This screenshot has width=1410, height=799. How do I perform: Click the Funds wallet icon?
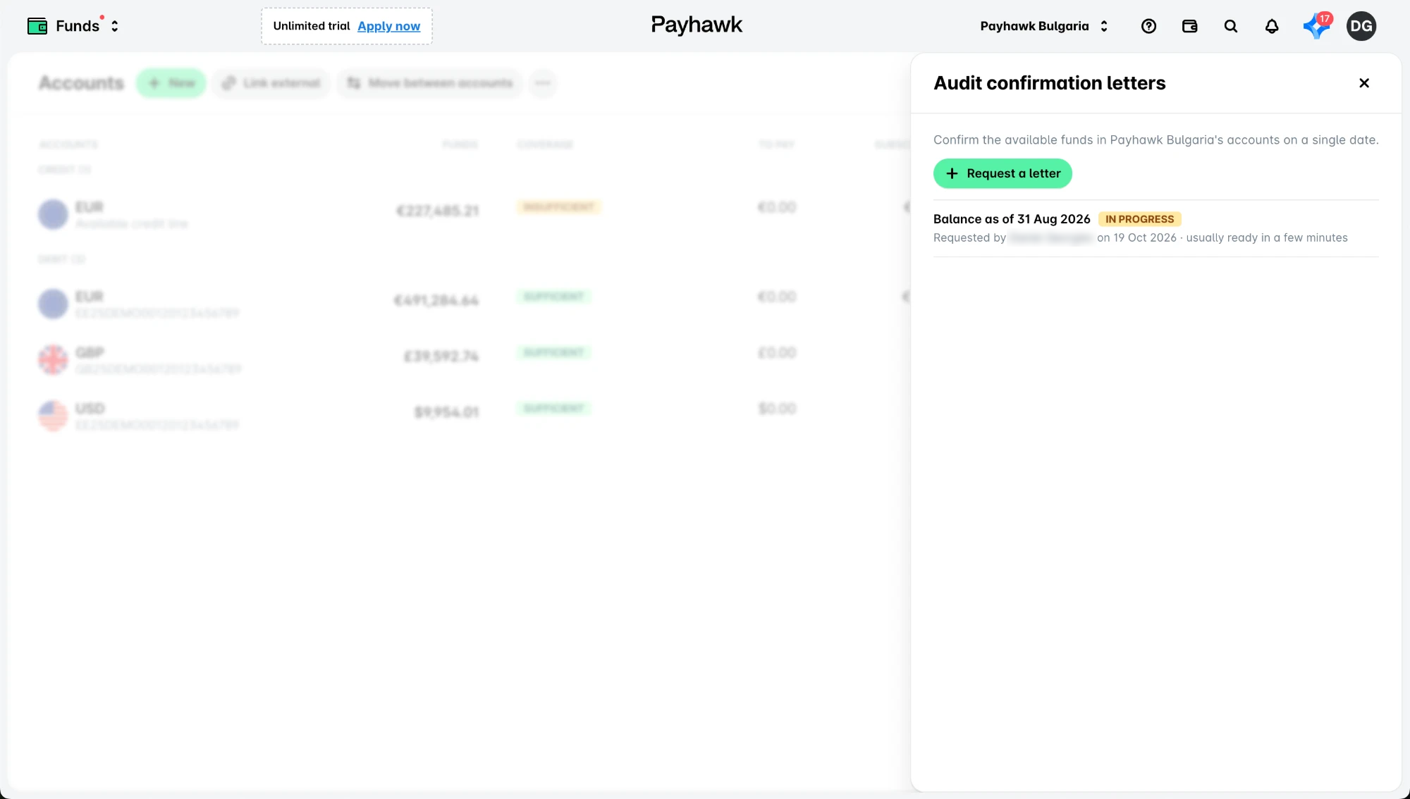[37, 26]
